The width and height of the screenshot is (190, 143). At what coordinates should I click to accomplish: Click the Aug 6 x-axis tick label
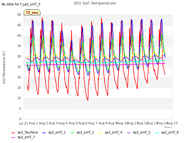(x=83, y=123)
